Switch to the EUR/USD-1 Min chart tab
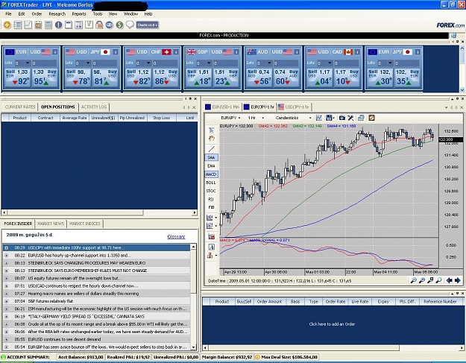The height and width of the screenshot is (363, 466). (x=223, y=107)
